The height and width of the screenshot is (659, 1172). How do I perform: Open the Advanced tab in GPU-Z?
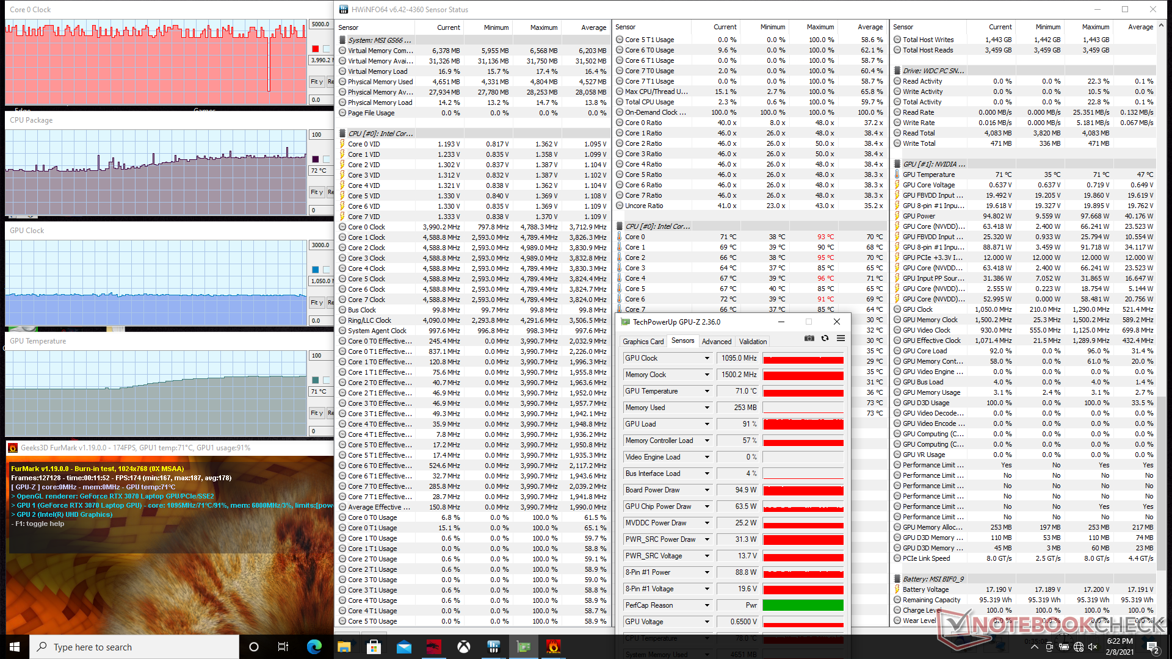[716, 342]
